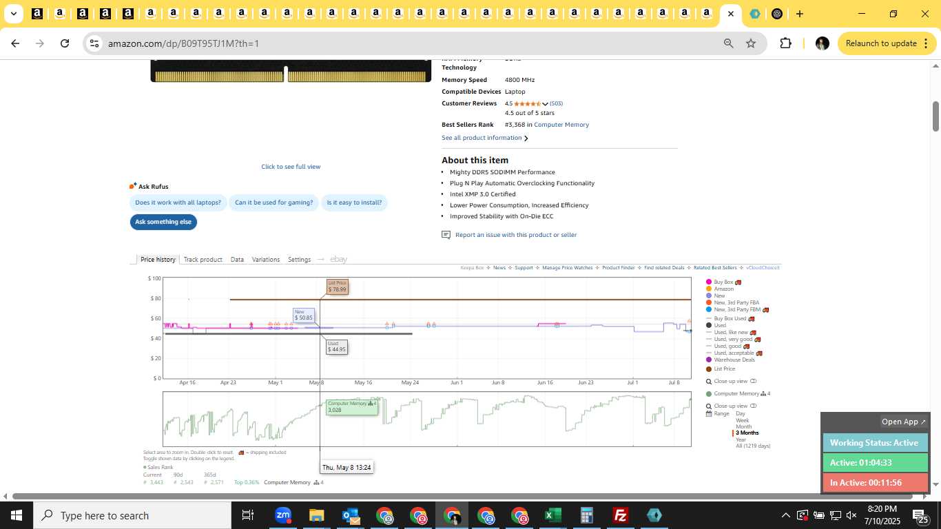
Task: Click 'Click to see full view' under image
Action: click(291, 167)
